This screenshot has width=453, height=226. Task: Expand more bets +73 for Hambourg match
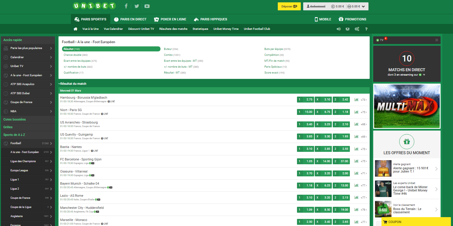pyautogui.click(x=364, y=100)
